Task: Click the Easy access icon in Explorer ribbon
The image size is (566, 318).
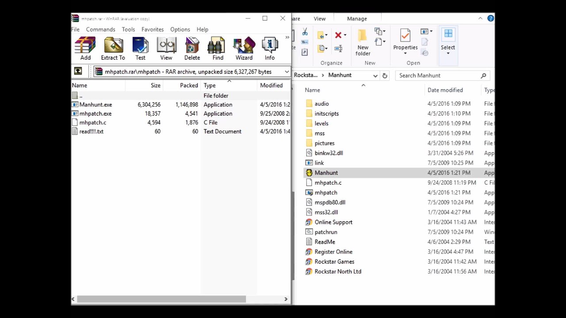Action: pyautogui.click(x=379, y=42)
